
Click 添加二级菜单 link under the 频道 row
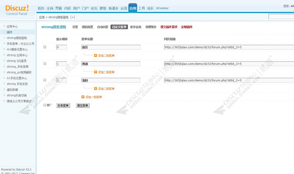tap(106, 72)
